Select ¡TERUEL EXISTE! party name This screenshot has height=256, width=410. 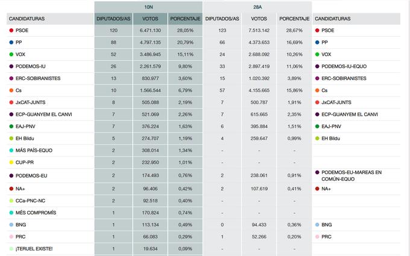(x=34, y=249)
